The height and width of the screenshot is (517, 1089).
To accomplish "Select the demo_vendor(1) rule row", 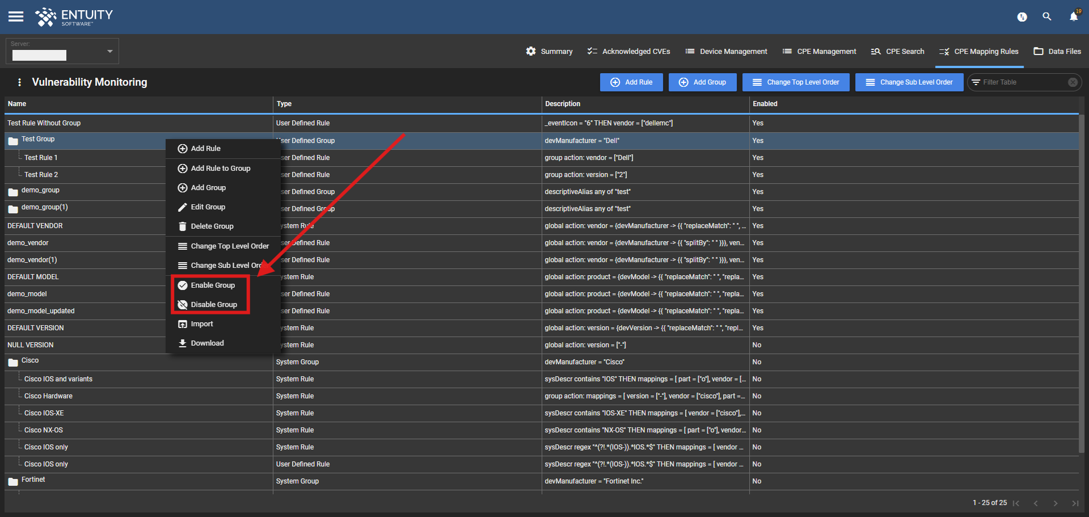I will 542,260.
